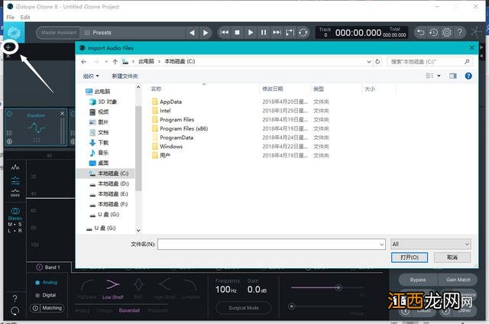Toggle Gain Match
Viewport: 489px width, 324px height.
[x=458, y=280]
